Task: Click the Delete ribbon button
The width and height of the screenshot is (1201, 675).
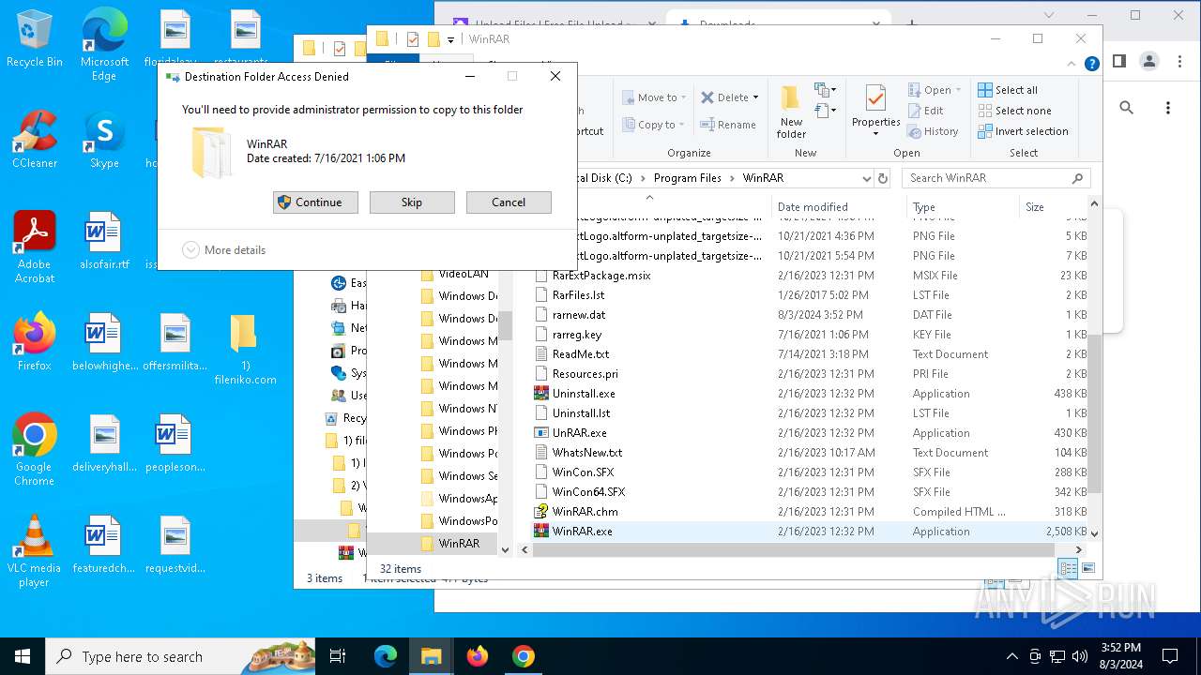Action: [725, 97]
